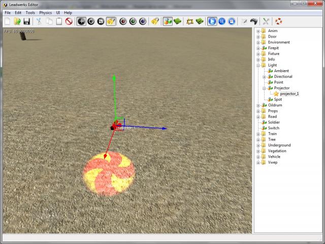This screenshot has height=244, width=325.
Task: Select the Rotate tool in toolbar
Action: click(x=91, y=21)
